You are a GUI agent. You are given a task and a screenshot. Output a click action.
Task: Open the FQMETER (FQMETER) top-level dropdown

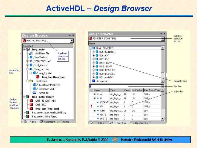[163, 39]
